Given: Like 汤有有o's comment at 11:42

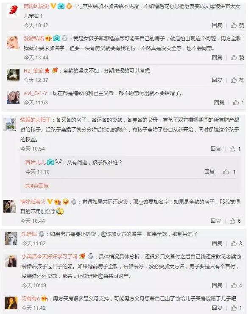Looking at the screenshot, I should click(236, 308).
